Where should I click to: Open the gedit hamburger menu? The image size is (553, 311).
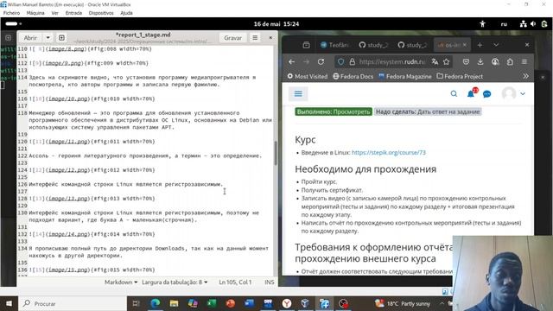pos(255,38)
